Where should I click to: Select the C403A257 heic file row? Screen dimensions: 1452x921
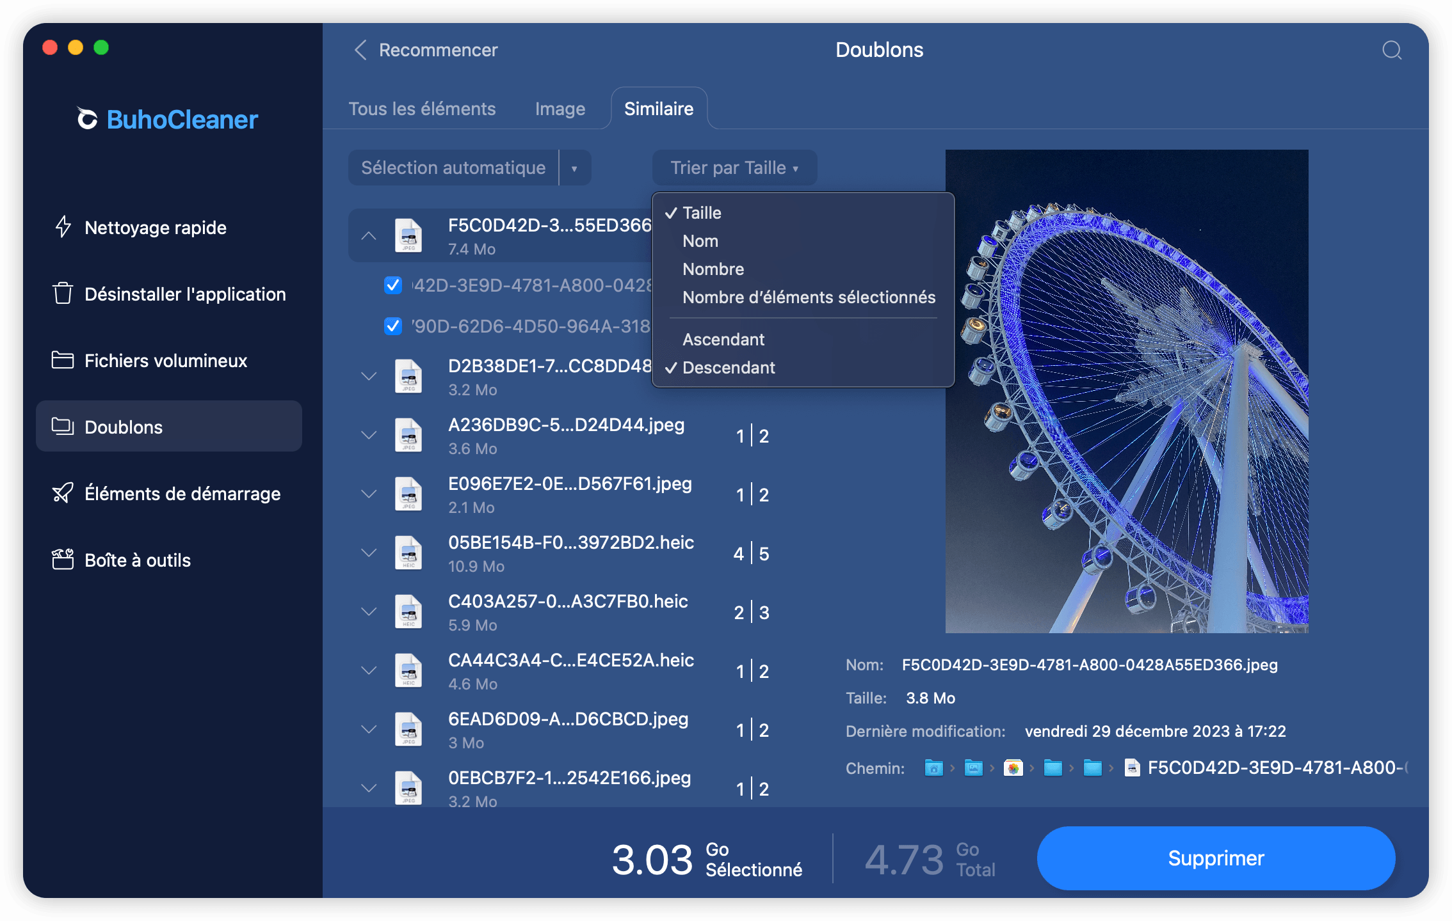tap(567, 612)
